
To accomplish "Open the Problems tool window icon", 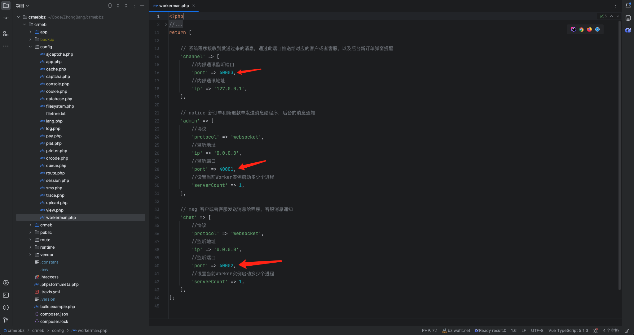I will 6,307.
